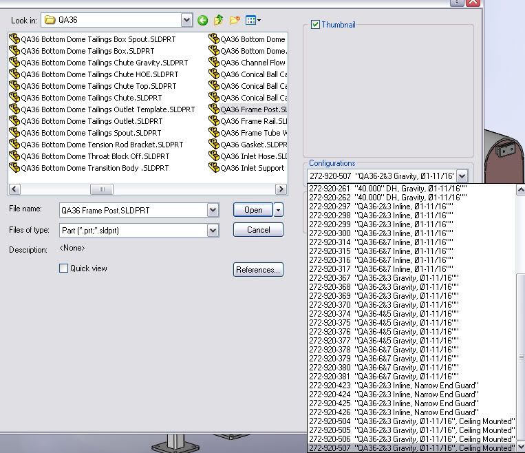Click into the File name input field
The height and width of the screenshot is (453, 525).
[134, 211]
